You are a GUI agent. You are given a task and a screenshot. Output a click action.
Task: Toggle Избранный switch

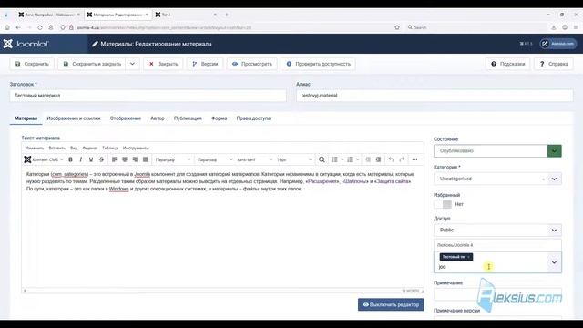(x=443, y=204)
